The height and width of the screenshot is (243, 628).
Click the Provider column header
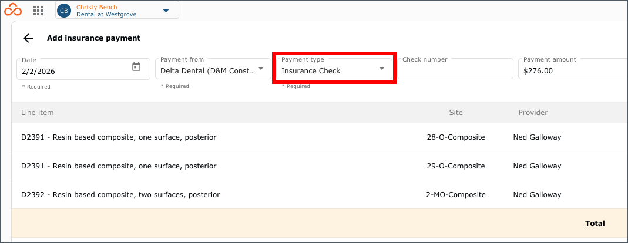533,113
